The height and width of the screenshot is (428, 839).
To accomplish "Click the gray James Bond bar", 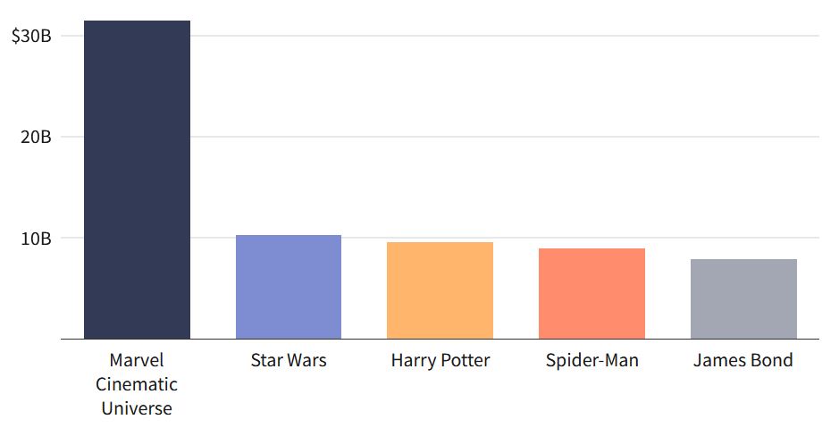I will pos(743,298).
